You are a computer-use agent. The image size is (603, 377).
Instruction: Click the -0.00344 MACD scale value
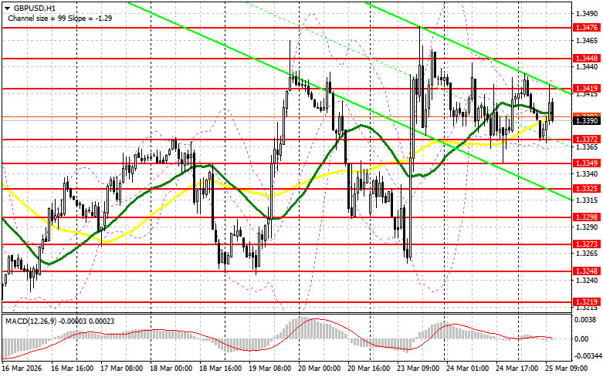[x=588, y=356]
